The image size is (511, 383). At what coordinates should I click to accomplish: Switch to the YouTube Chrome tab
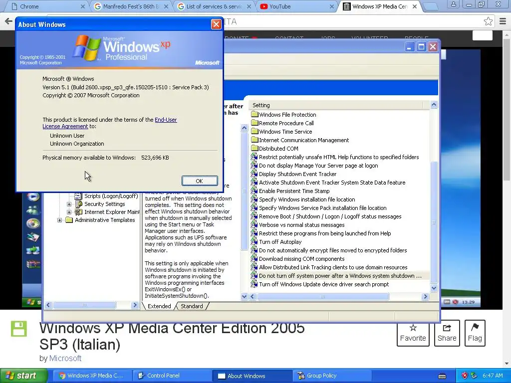coord(297,6)
